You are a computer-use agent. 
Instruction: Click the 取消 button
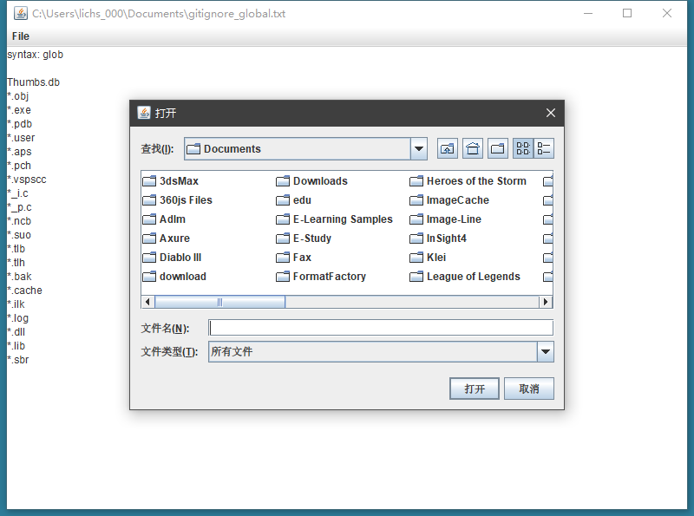529,389
